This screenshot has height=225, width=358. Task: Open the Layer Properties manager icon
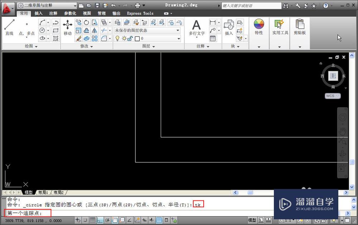[117, 22]
